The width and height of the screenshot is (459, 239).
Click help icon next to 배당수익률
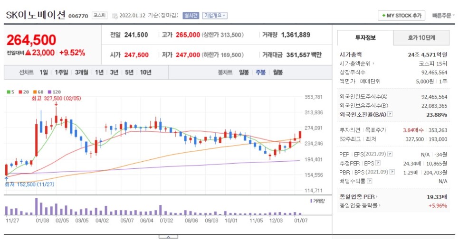(x=369, y=181)
